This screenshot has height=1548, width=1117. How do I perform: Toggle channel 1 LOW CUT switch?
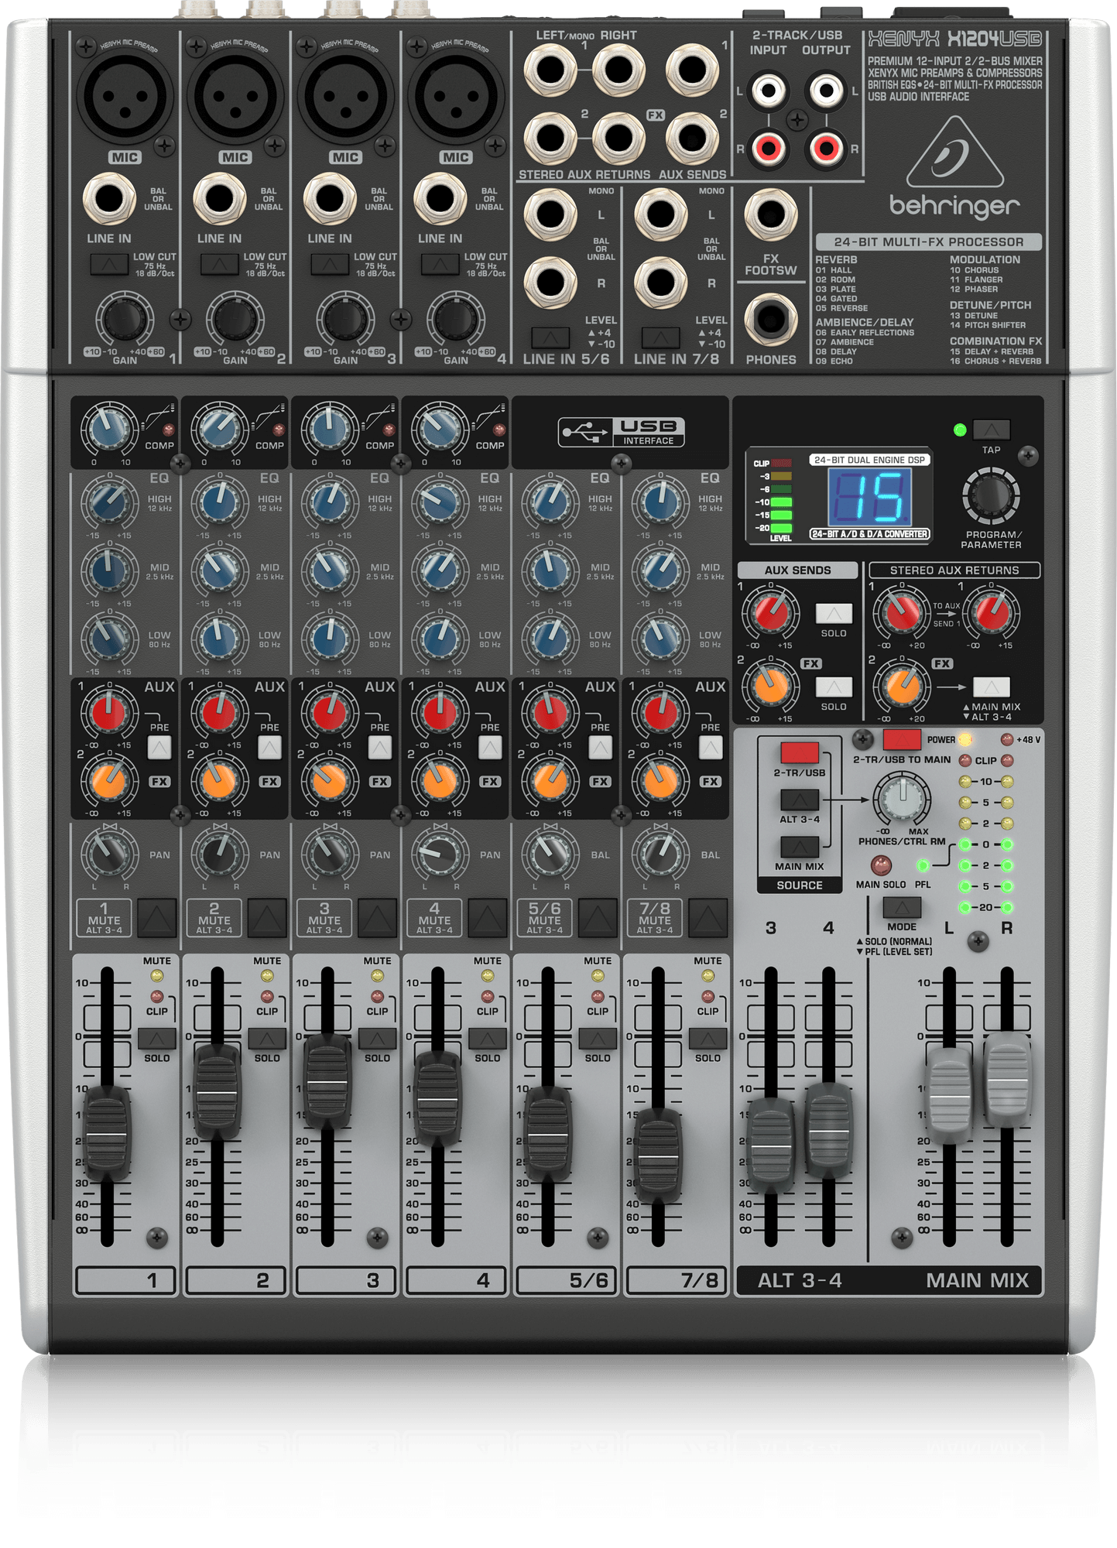coord(109,265)
